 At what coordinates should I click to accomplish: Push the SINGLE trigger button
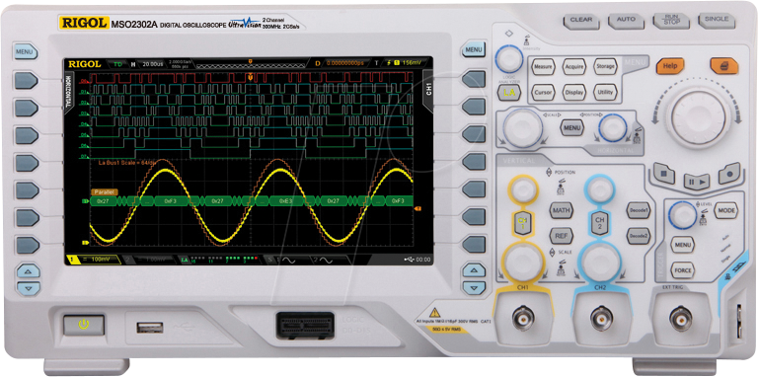pyautogui.click(x=717, y=21)
